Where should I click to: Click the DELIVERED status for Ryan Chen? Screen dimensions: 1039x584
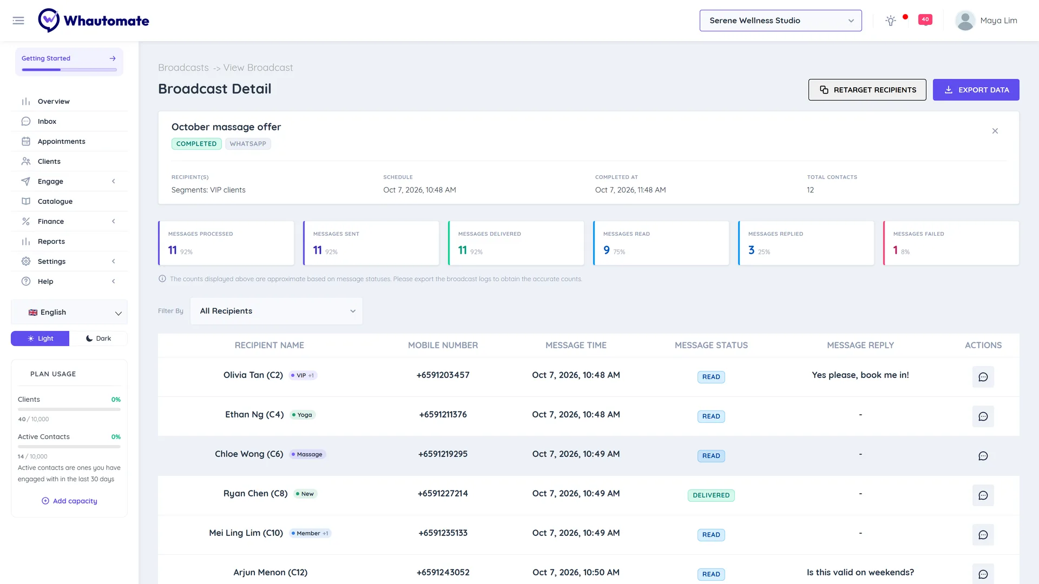711,495
